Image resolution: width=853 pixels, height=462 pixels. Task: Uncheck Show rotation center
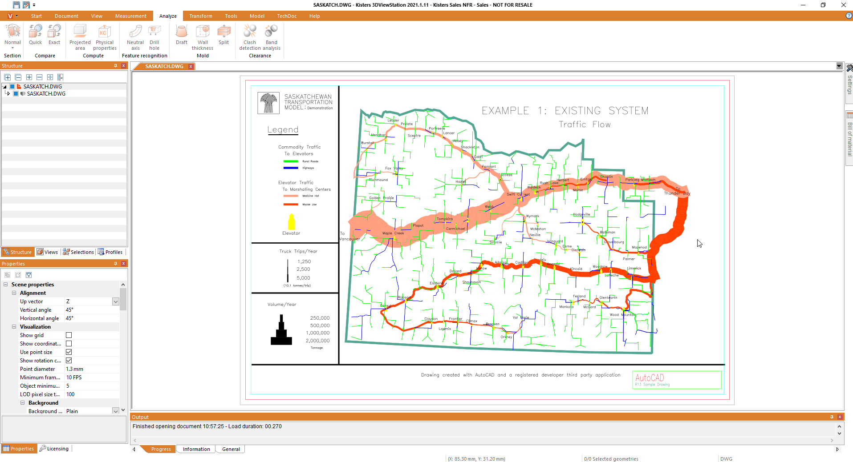[69, 361]
